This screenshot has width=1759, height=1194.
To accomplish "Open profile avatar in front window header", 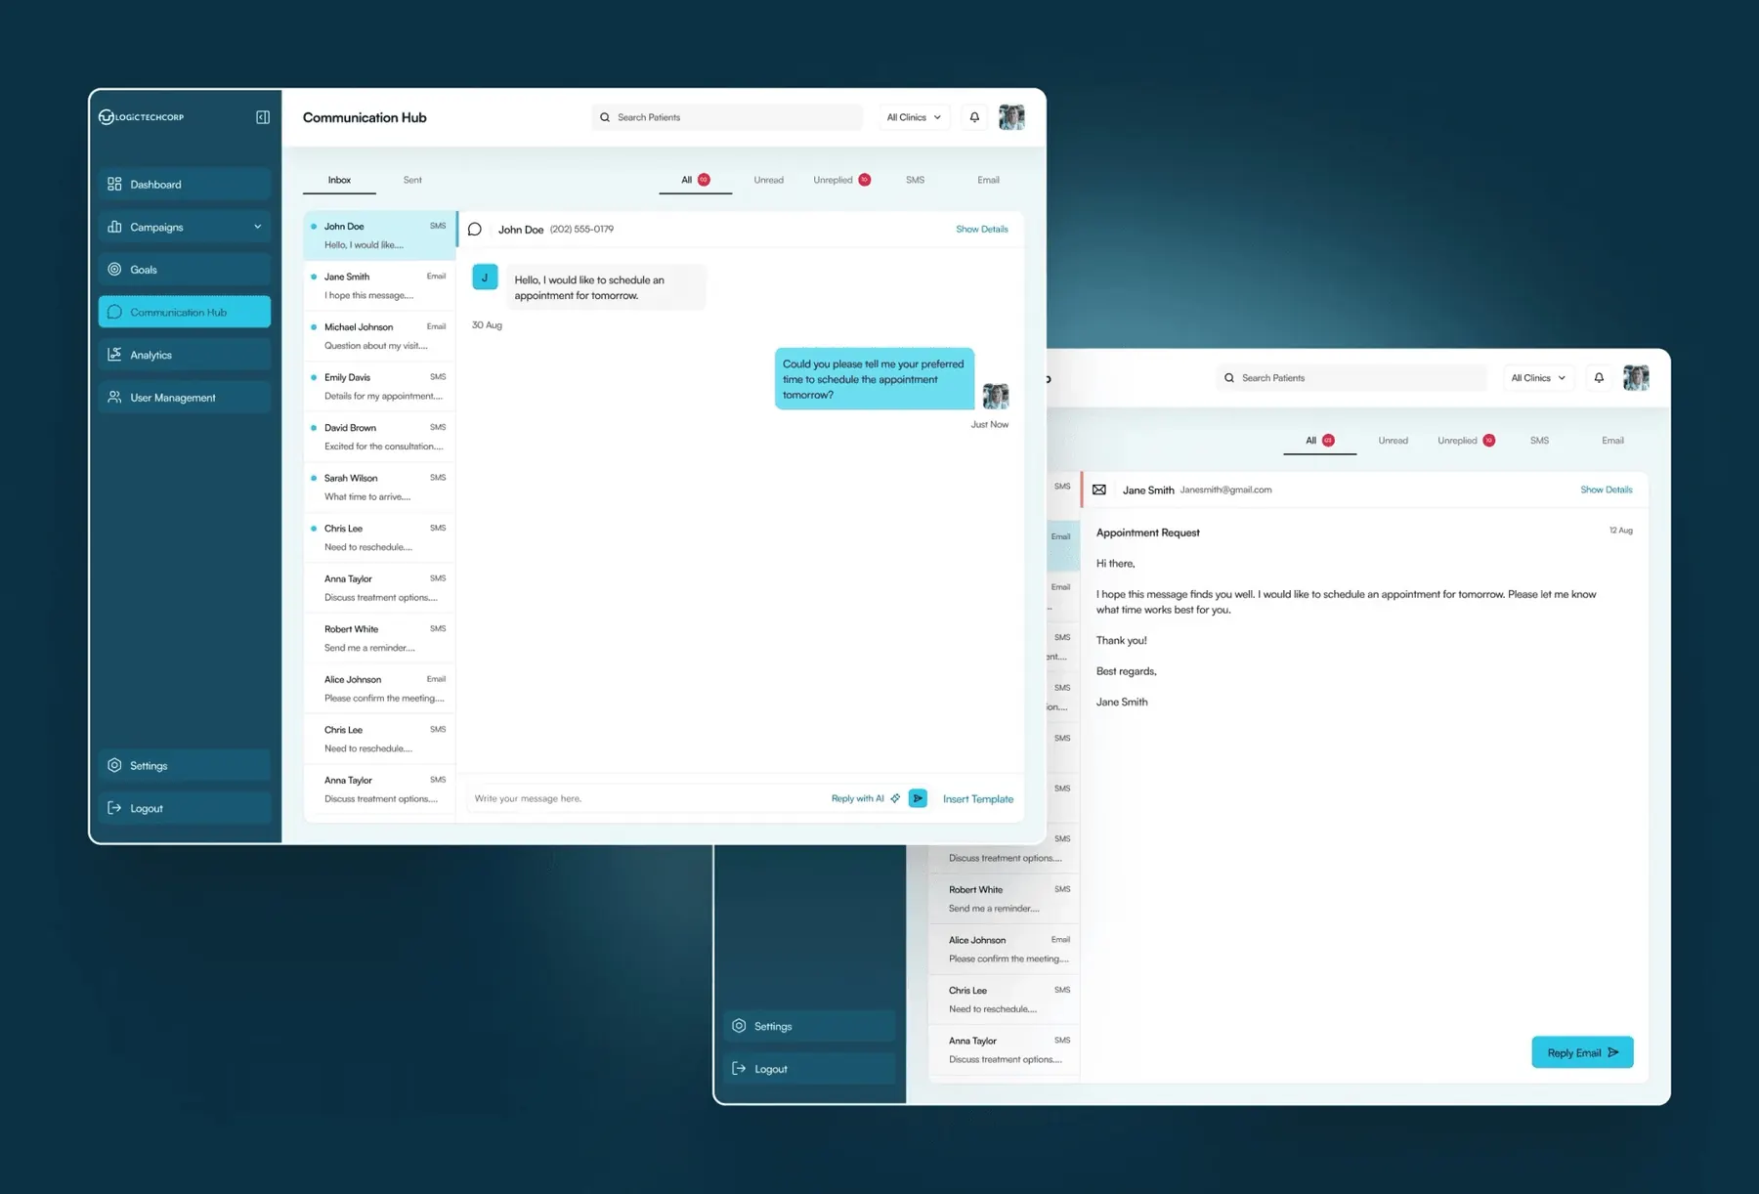I will (x=1011, y=117).
